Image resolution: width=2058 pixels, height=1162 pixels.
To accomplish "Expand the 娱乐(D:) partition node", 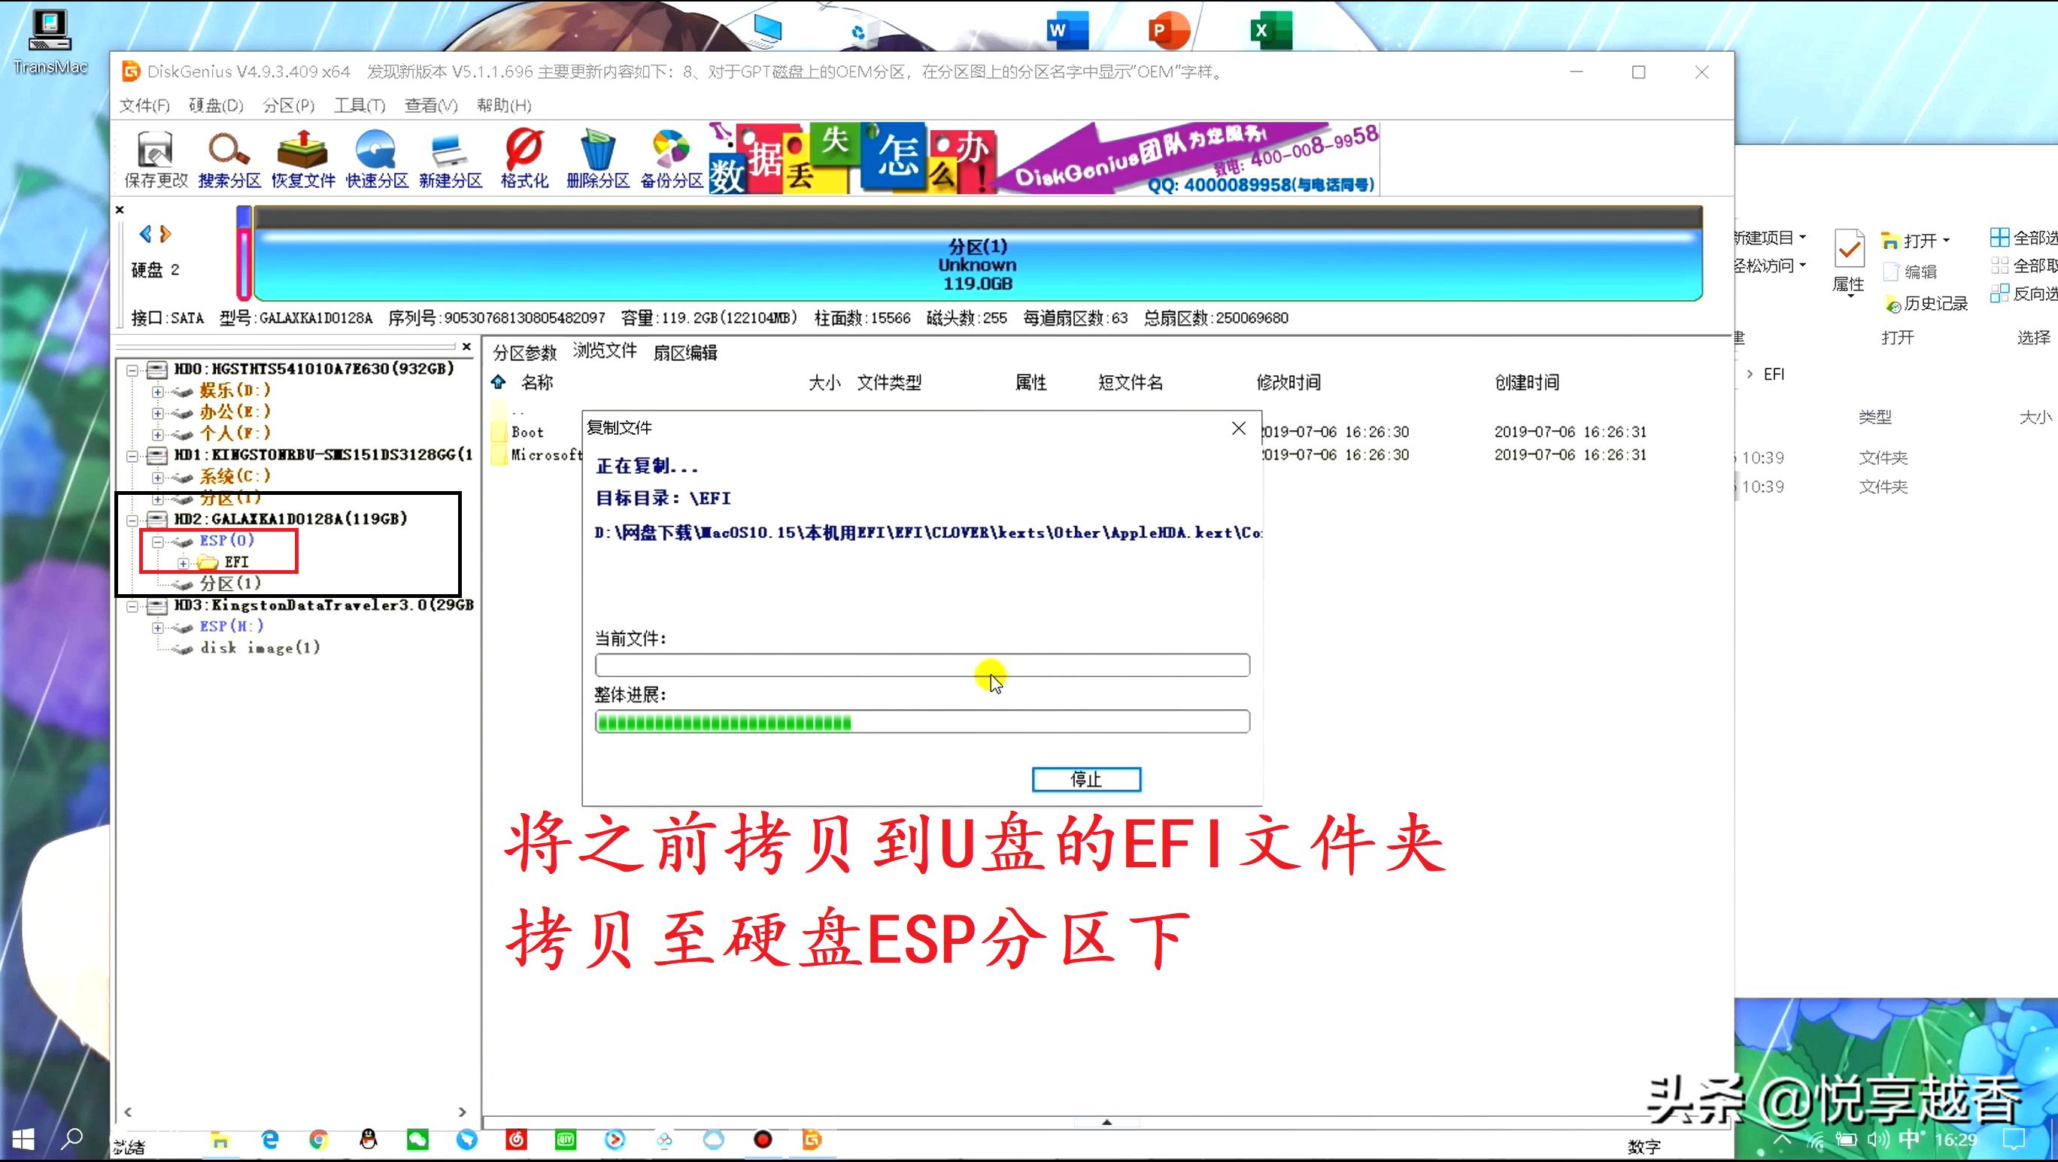I will point(158,391).
